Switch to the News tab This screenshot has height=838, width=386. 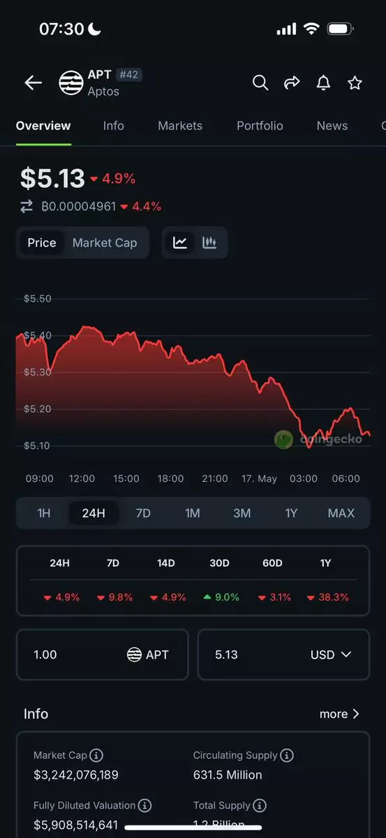pos(332,126)
